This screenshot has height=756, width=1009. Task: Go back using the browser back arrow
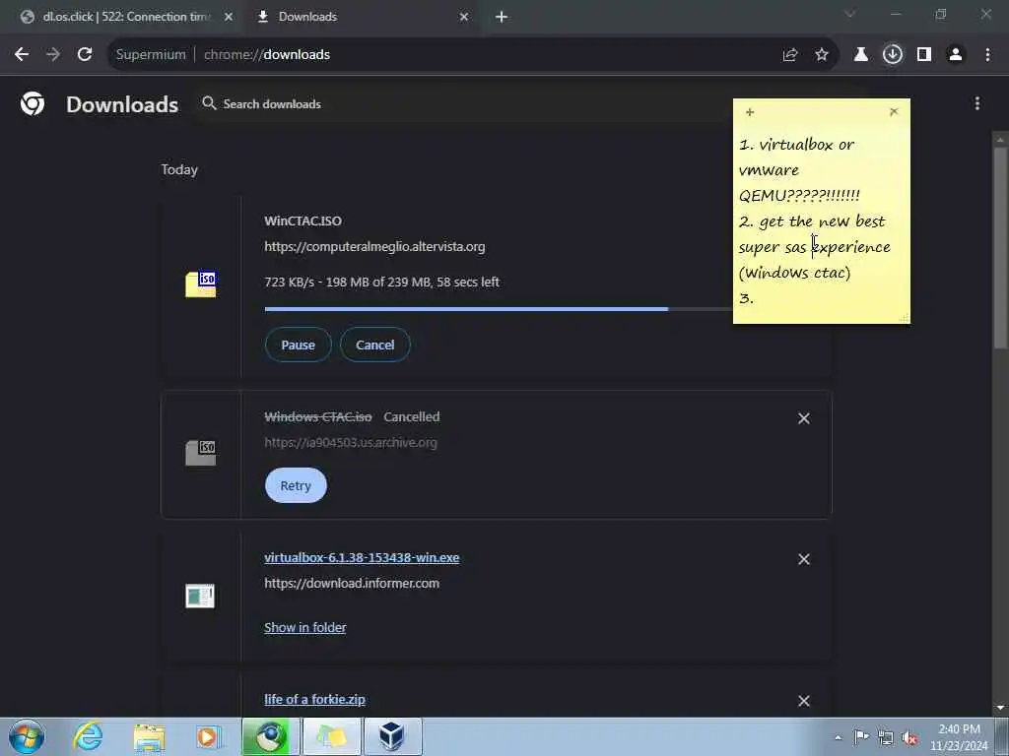[22, 55]
